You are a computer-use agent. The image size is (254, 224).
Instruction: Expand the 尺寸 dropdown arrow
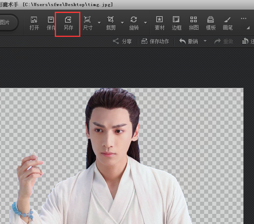pos(99,23)
